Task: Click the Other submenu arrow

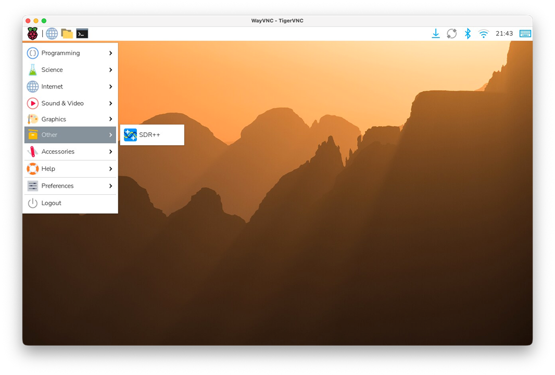Action: 111,135
